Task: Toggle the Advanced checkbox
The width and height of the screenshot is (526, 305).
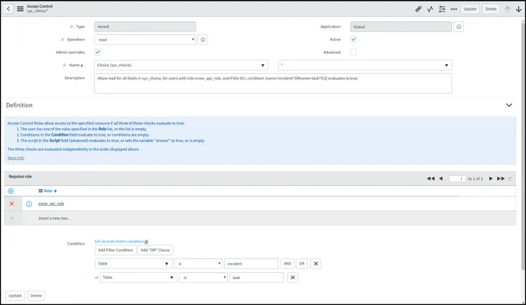Action: point(353,52)
